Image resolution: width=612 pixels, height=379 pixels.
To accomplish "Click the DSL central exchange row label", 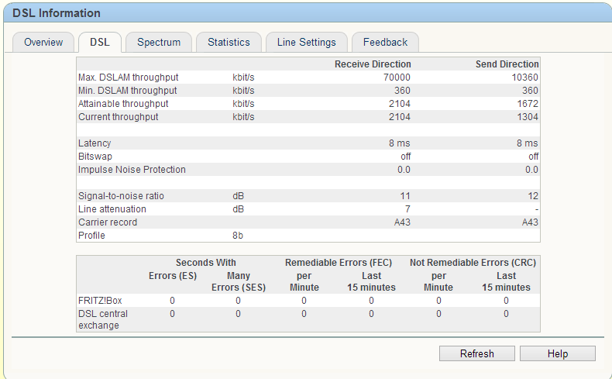I will (103, 319).
